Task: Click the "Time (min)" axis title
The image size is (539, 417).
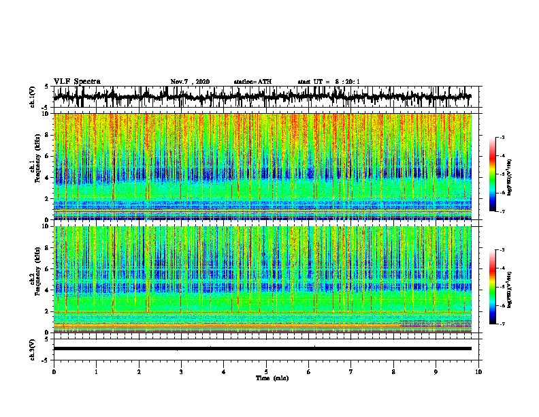Action: (x=272, y=378)
